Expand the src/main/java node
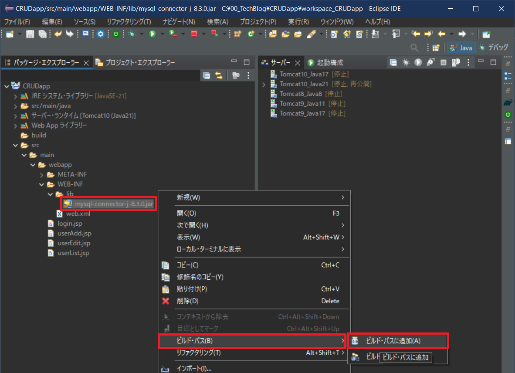This screenshot has width=515, height=373. click(15, 106)
